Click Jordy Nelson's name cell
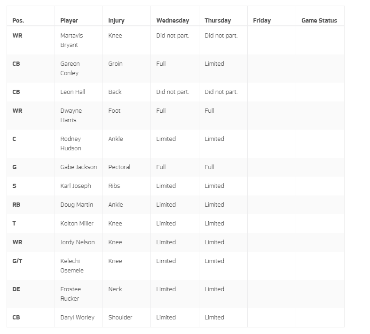 [x=78, y=242]
